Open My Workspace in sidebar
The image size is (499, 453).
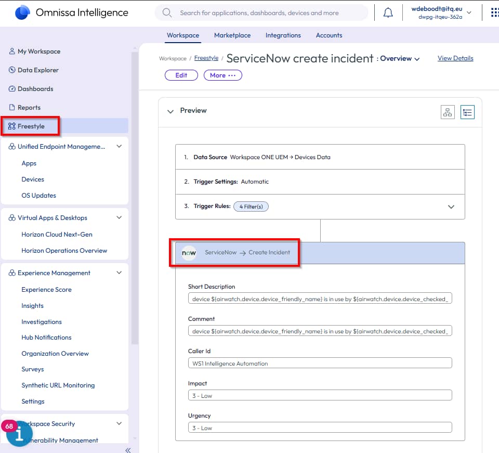click(39, 51)
